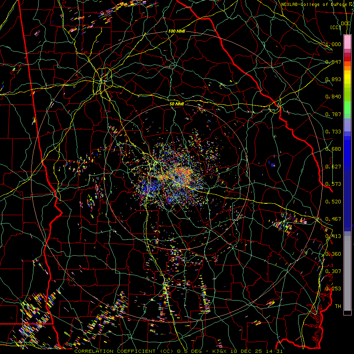Click the DCC label above the color scale

click(345, 24)
